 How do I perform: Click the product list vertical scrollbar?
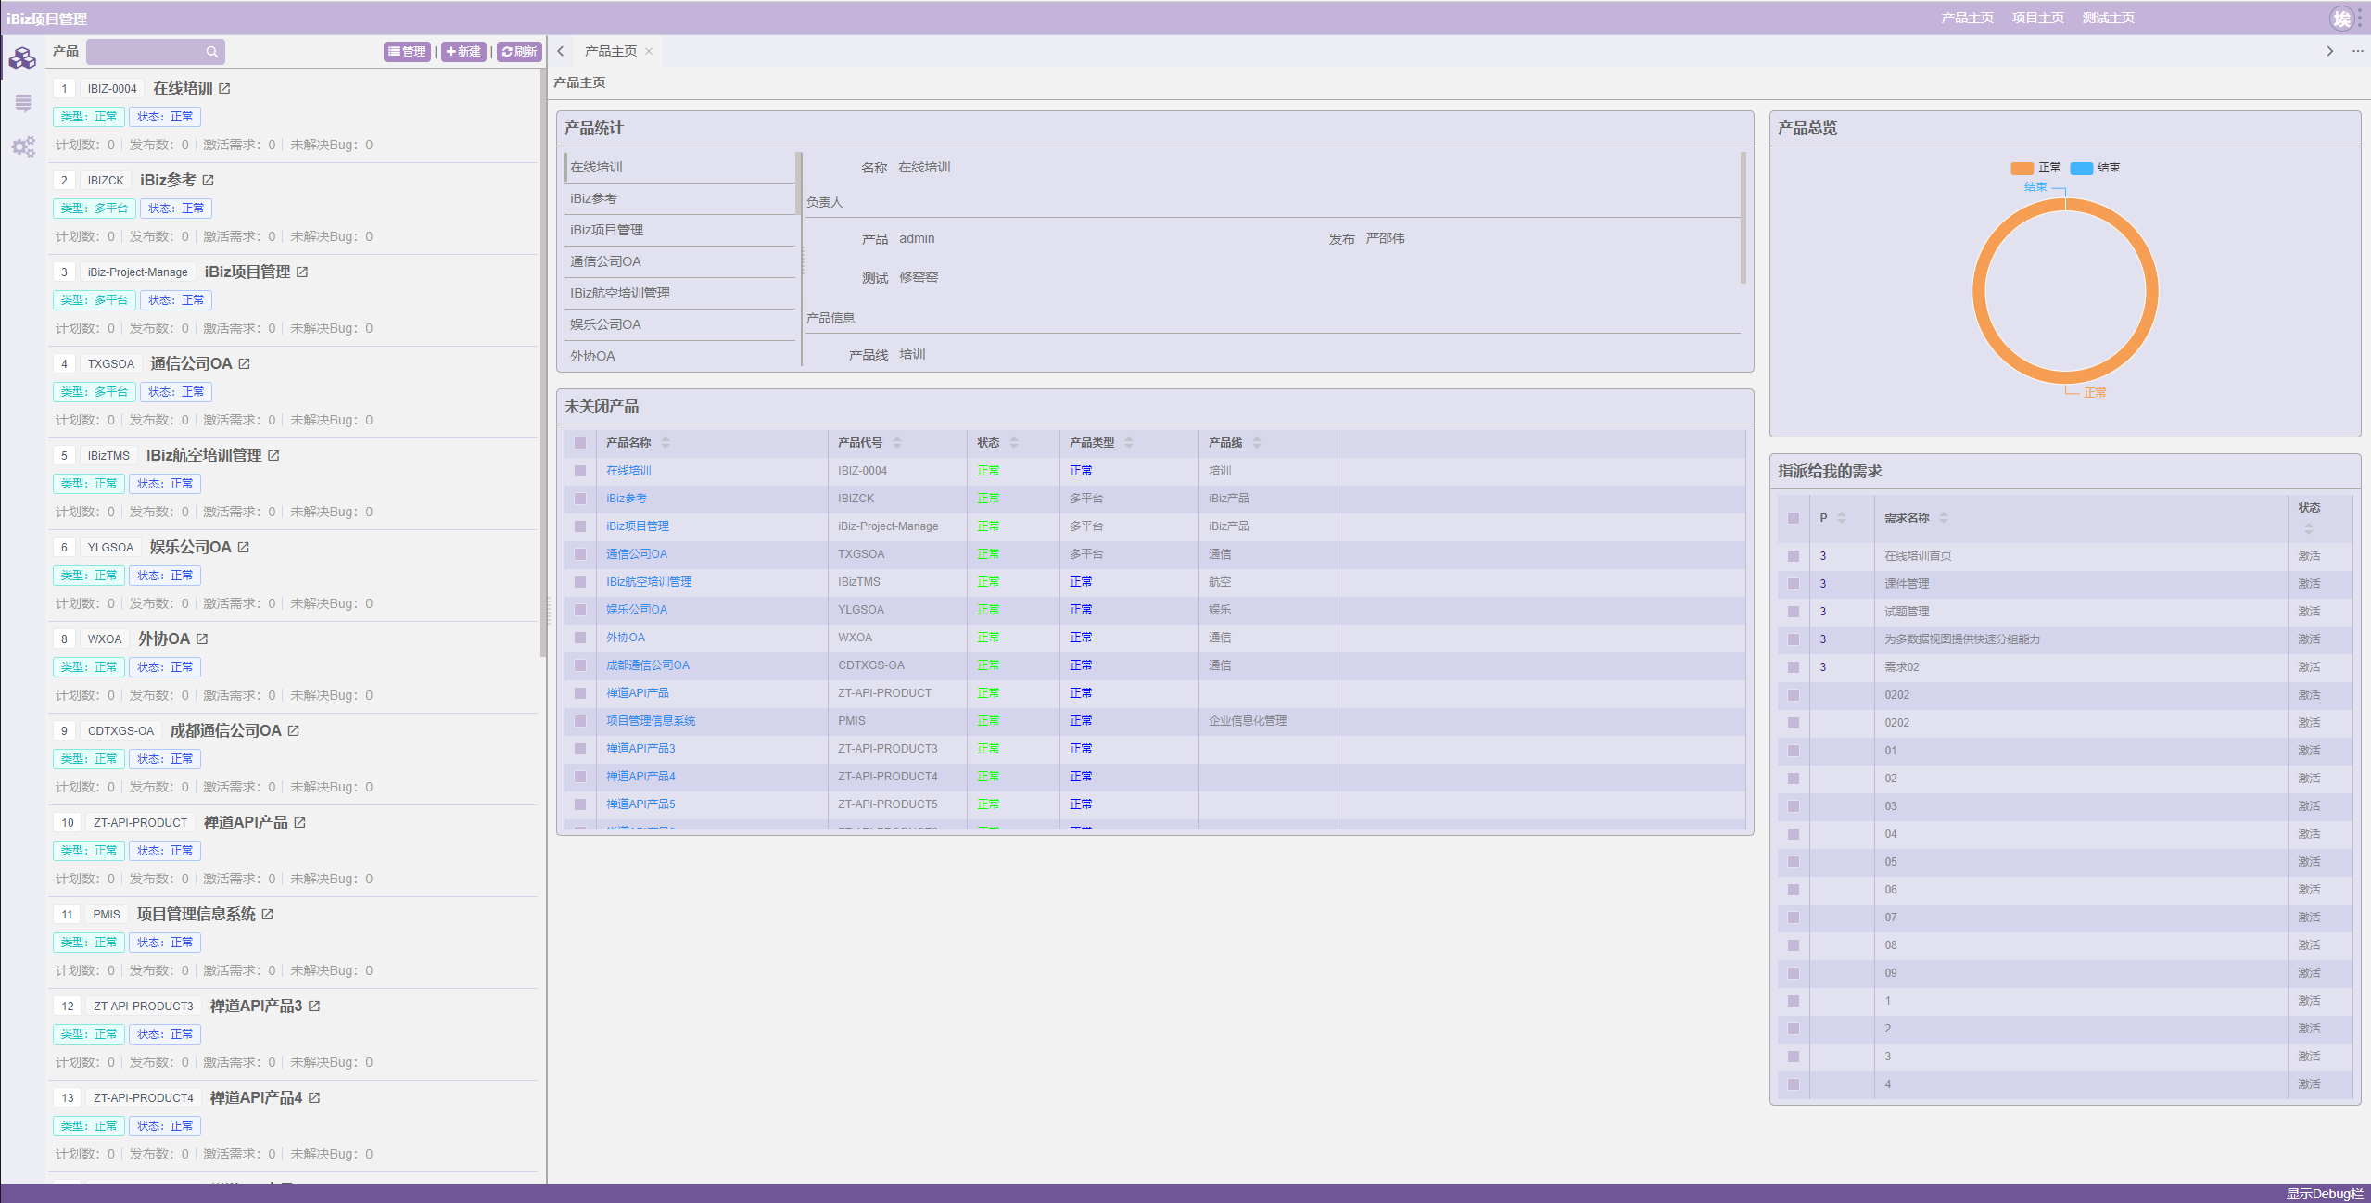click(542, 363)
